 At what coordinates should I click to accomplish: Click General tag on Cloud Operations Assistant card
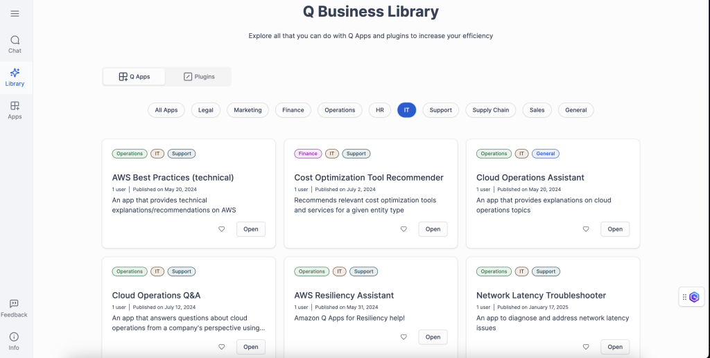click(x=546, y=154)
